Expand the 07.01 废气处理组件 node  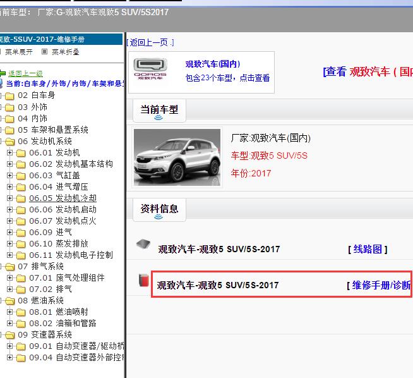(x=9, y=277)
